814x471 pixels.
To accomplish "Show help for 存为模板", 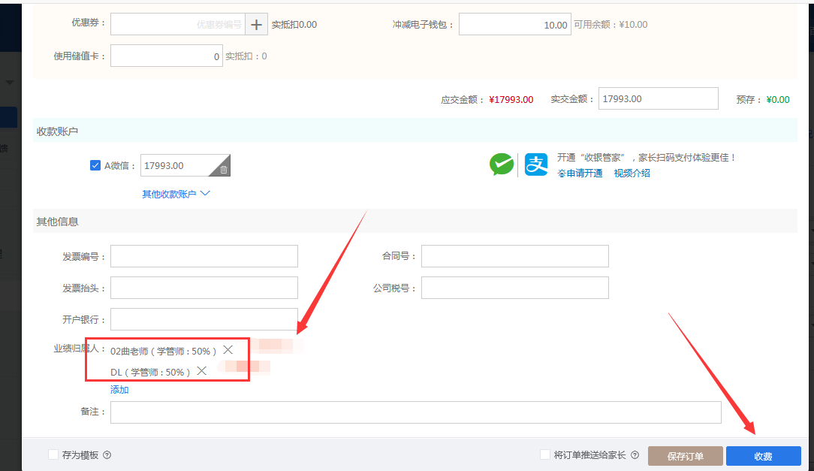I will click(x=107, y=455).
